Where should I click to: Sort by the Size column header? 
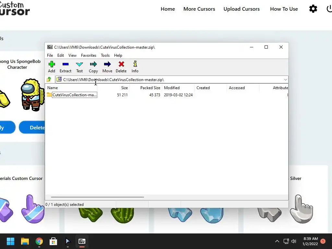[x=113, y=88]
